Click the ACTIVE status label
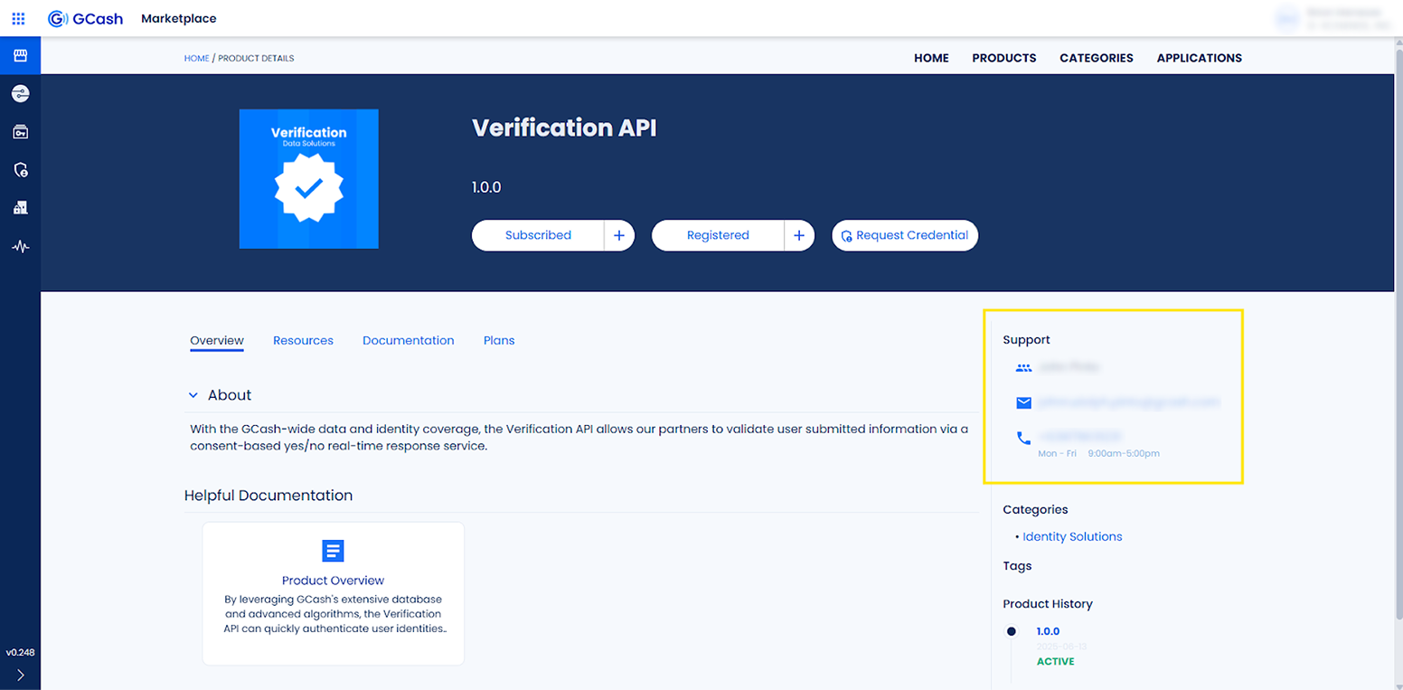 tap(1055, 662)
